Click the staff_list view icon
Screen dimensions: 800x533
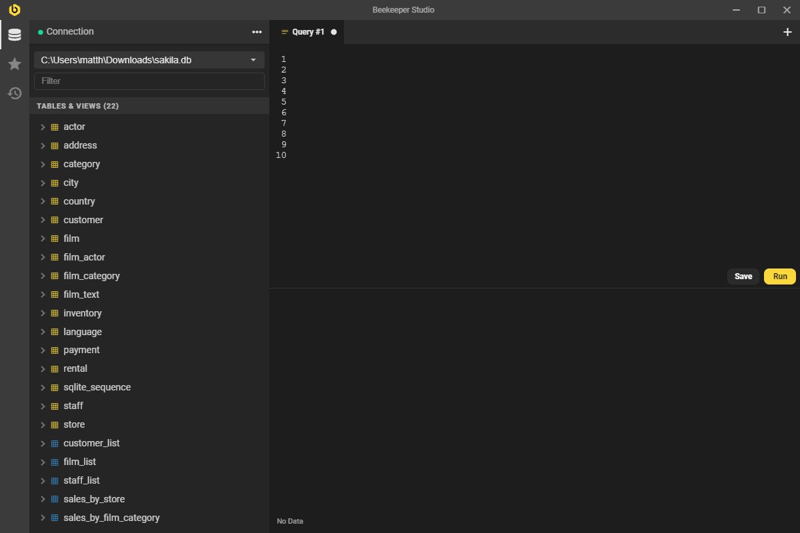coord(55,481)
